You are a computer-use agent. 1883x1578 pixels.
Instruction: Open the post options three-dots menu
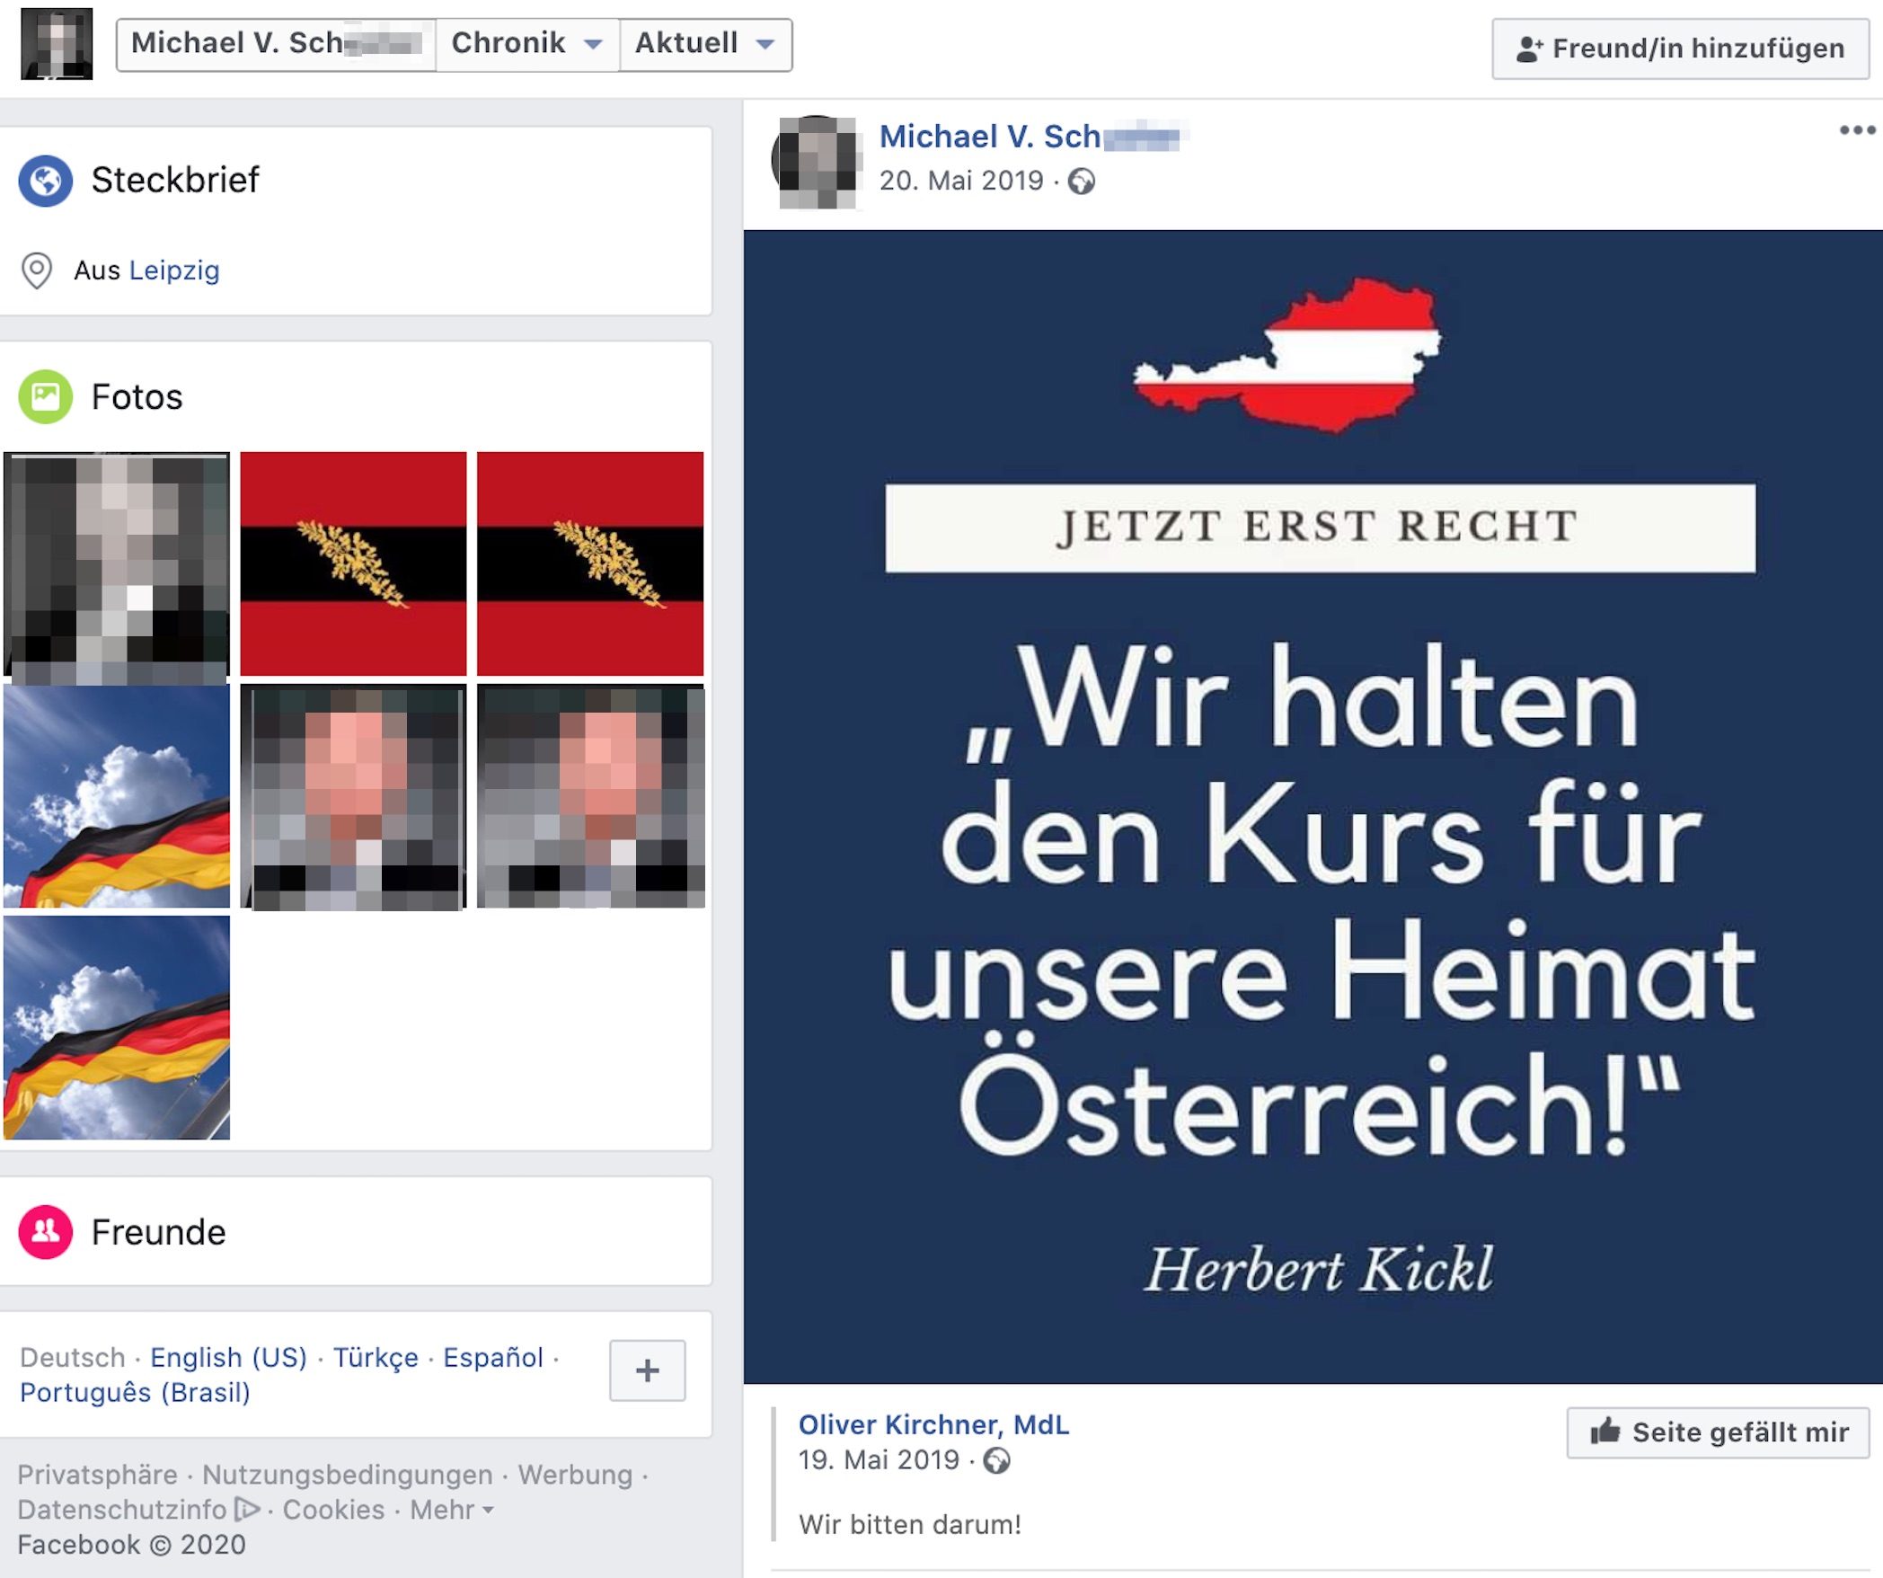(1857, 130)
